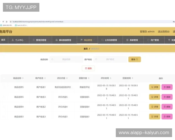
Task: Sort the table by 评价时间 column
Action: [111, 78]
